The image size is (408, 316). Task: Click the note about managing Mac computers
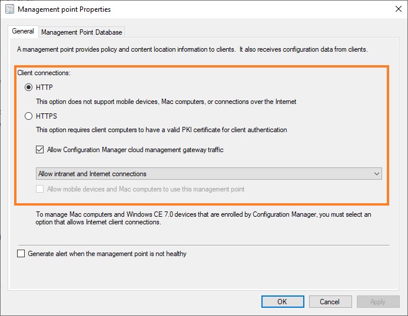click(203, 218)
